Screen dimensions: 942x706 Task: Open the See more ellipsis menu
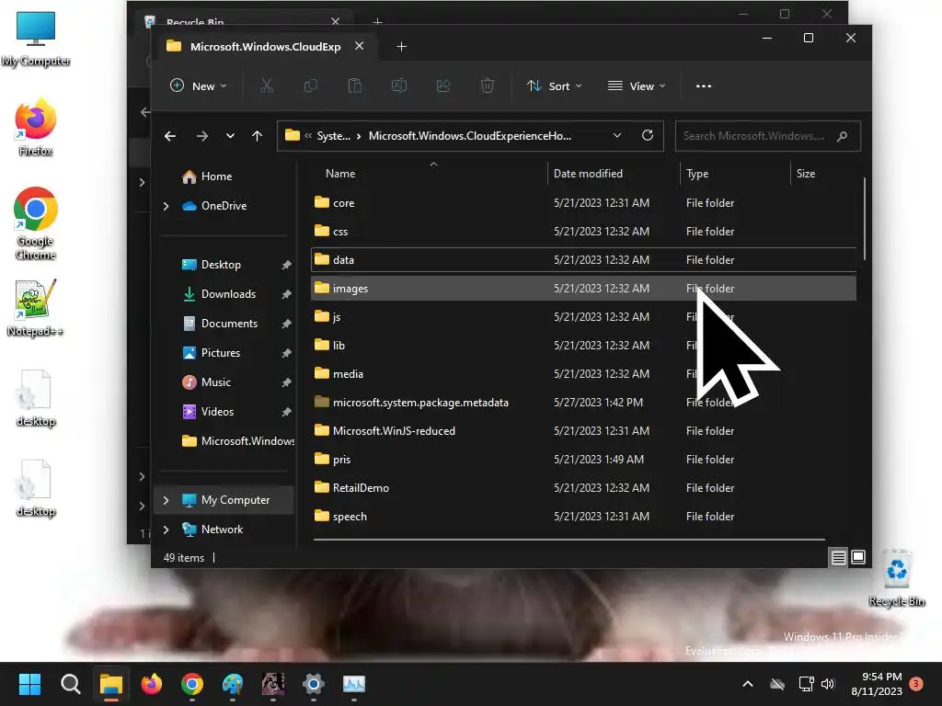[704, 85]
